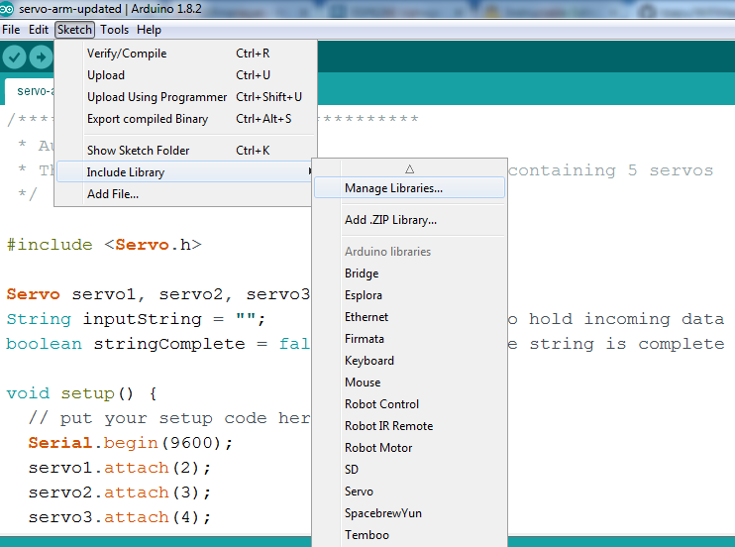Click the Upload arrow toolbar icon
Screen dimensions: 735x547
point(41,57)
